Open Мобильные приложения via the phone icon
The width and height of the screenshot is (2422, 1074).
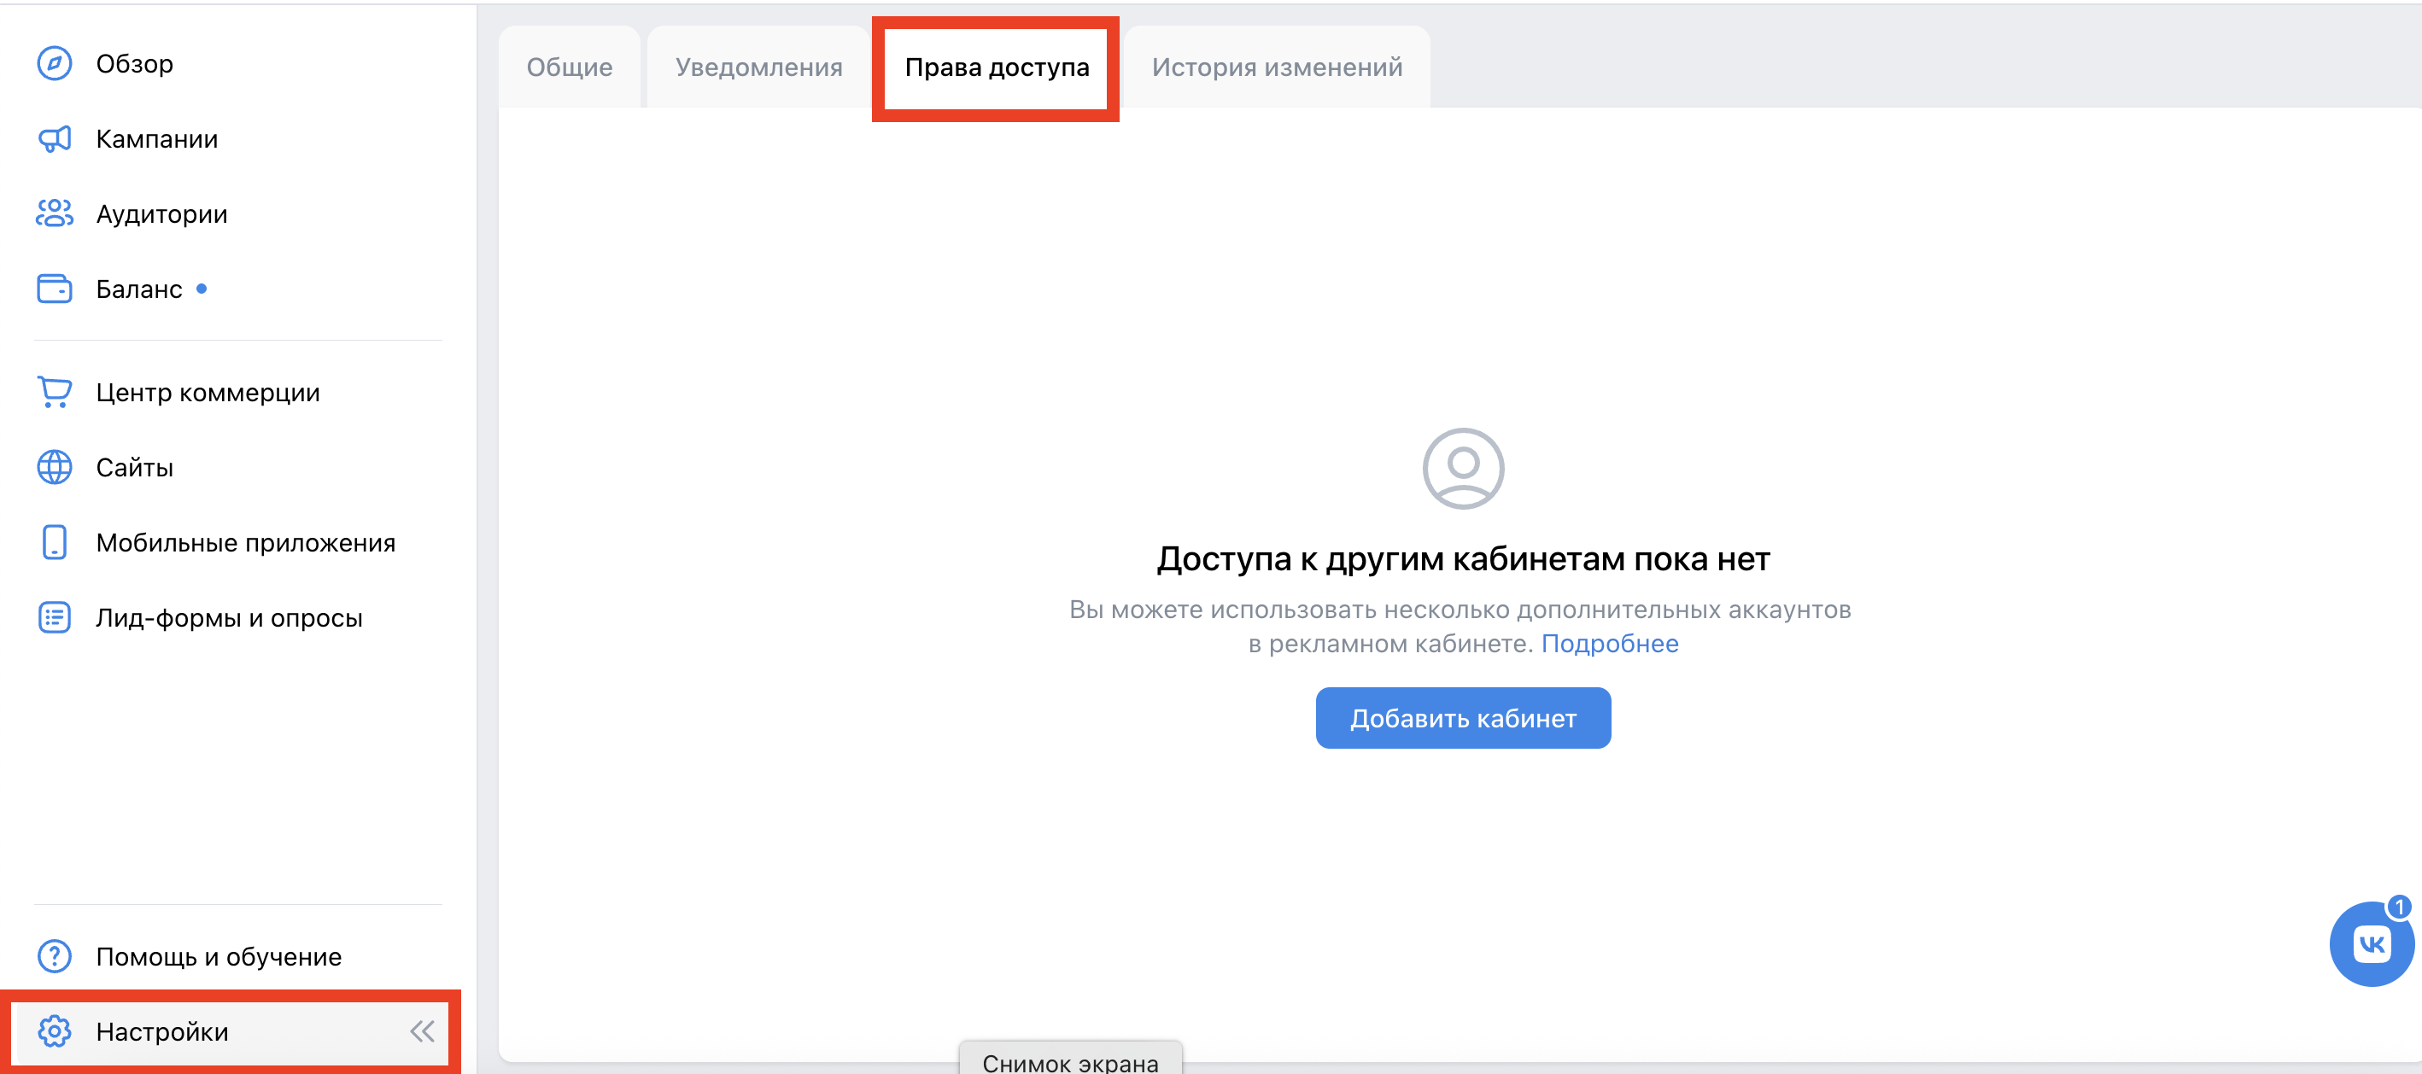(x=54, y=542)
